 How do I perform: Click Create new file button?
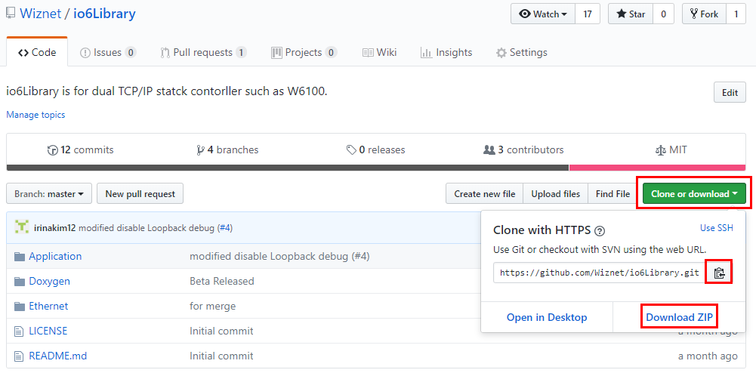point(485,194)
